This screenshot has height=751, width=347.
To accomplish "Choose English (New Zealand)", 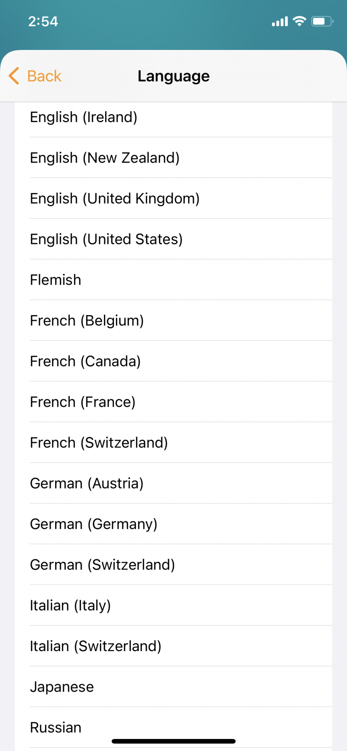I will coord(173,158).
